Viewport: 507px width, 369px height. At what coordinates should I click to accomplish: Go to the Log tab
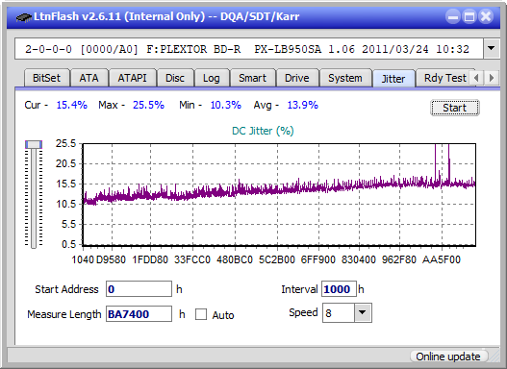212,78
